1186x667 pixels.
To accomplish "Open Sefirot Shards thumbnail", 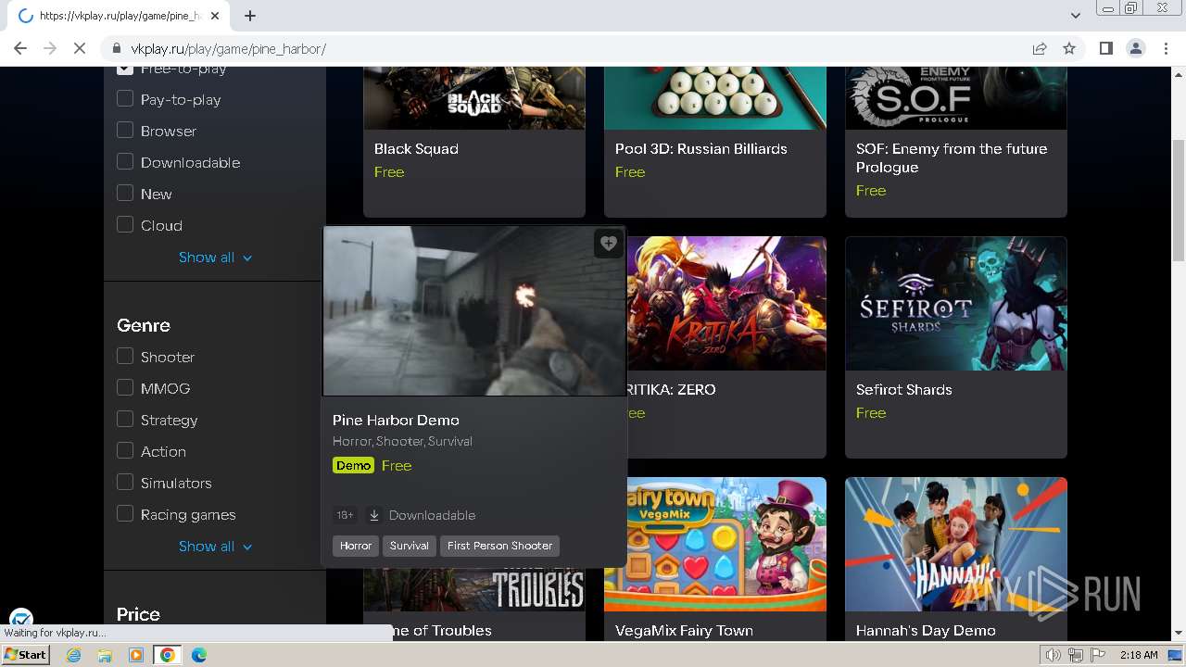I will click(x=956, y=304).
